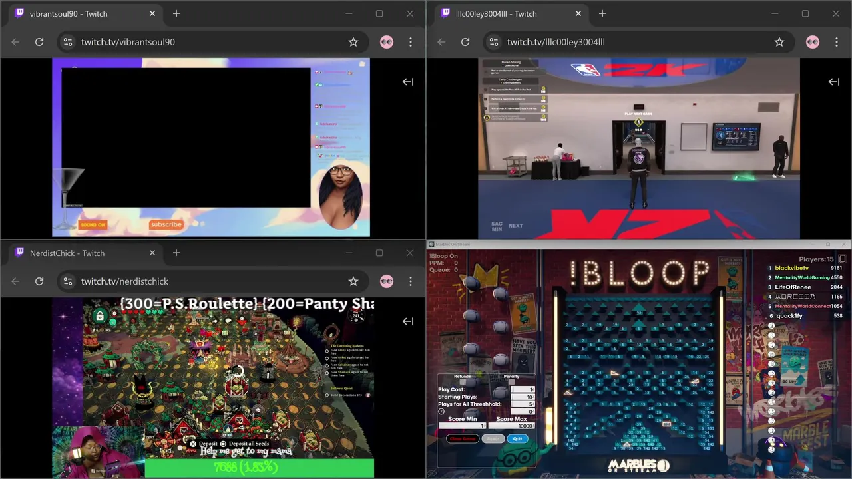Image resolution: width=852 pixels, height=479 pixels.
Task: Reload the NerdistChick tab
Action: [x=39, y=281]
